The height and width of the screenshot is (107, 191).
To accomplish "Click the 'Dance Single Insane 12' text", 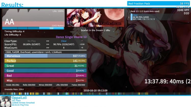I will (x=71, y=37).
